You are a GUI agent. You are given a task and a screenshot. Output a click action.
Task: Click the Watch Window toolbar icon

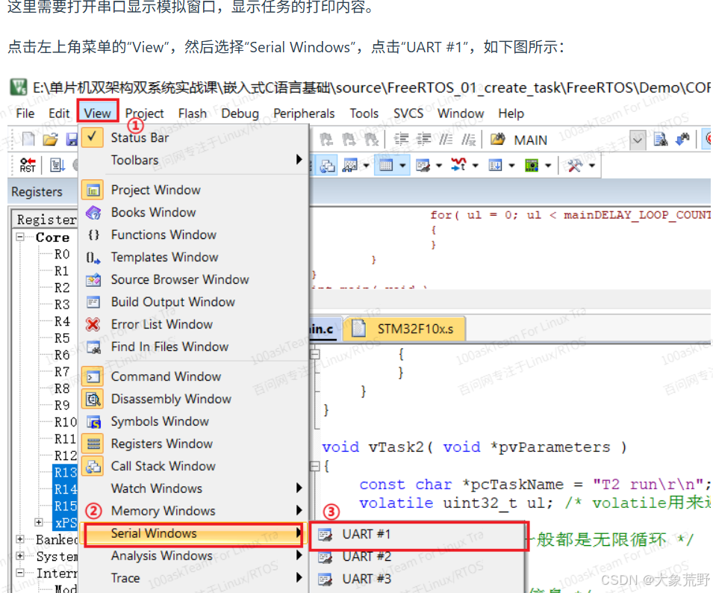(x=350, y=164)
